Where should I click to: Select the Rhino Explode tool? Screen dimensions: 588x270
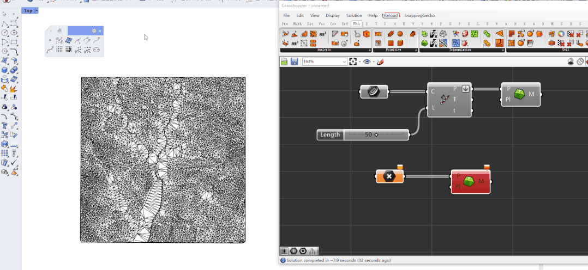coord(14,89)
